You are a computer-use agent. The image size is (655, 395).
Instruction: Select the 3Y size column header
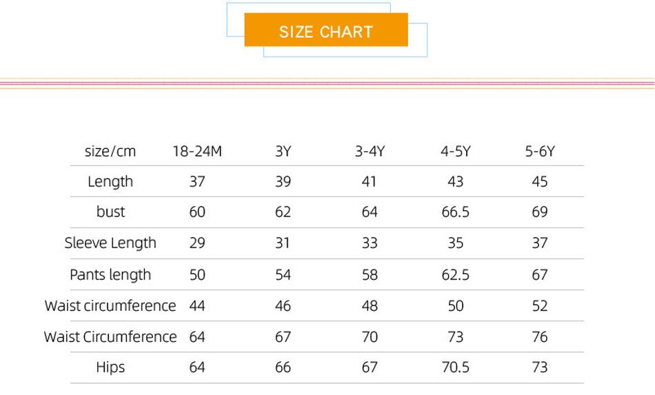pyautogui.click(x=283, y=151)
